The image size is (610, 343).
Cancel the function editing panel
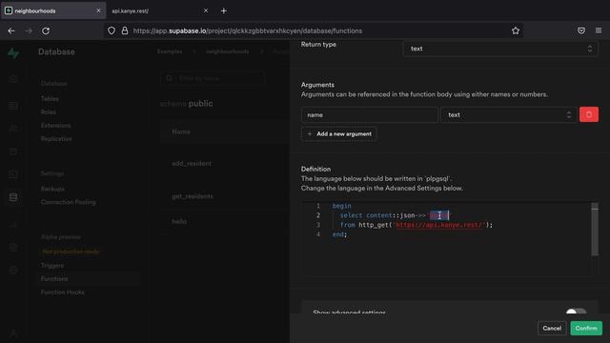552,328
